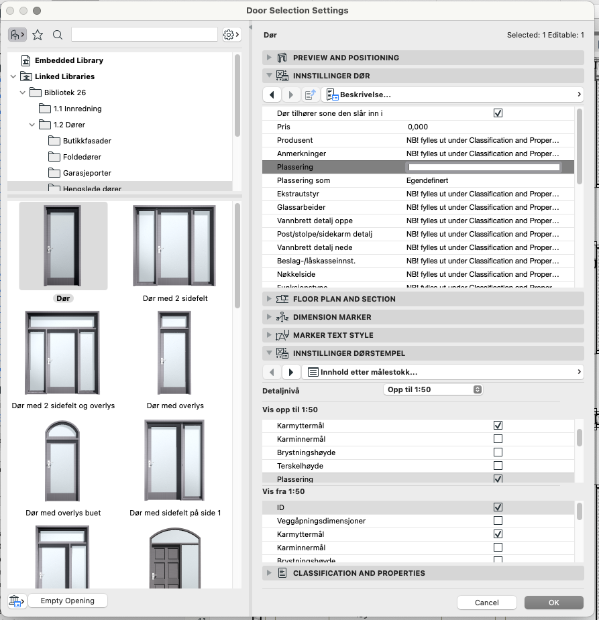Click the Empty Opening button
This screenshot has width=599, height=620.
[x=67, y=601]
